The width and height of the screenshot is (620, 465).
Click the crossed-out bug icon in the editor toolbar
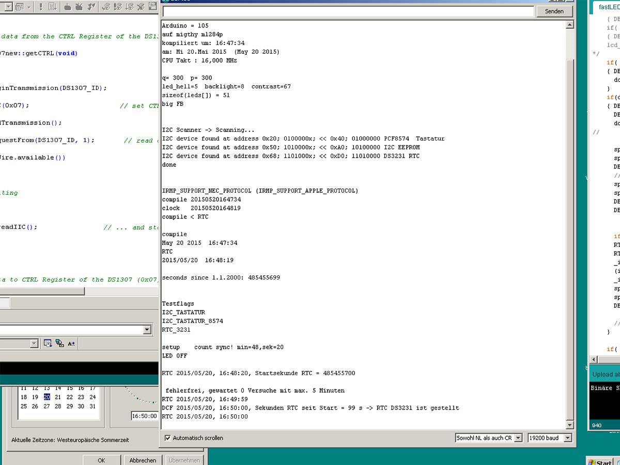(79, 7)
